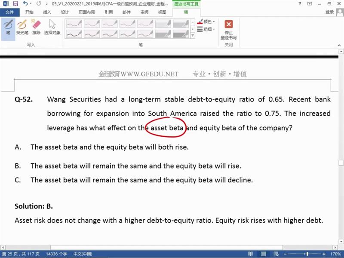Click the sentence starting Asset risk does not change
344x258 pixels.
click(169, 220)
